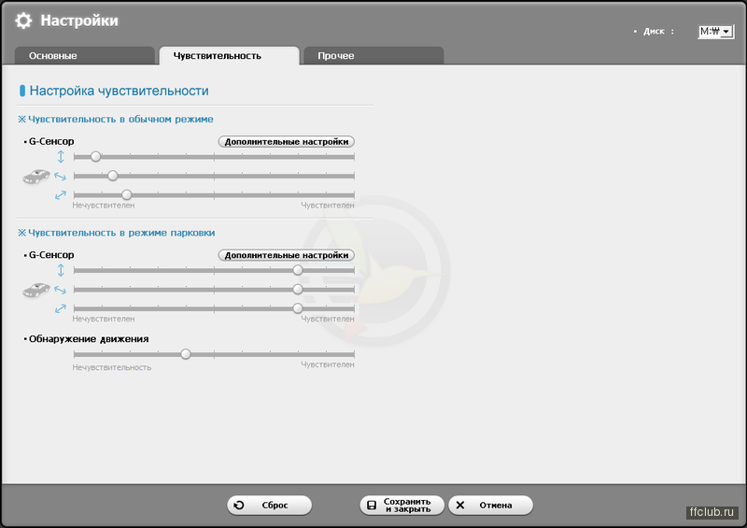Click the car icon in normal mode section

pyautogui.click(x=36, y=177)
